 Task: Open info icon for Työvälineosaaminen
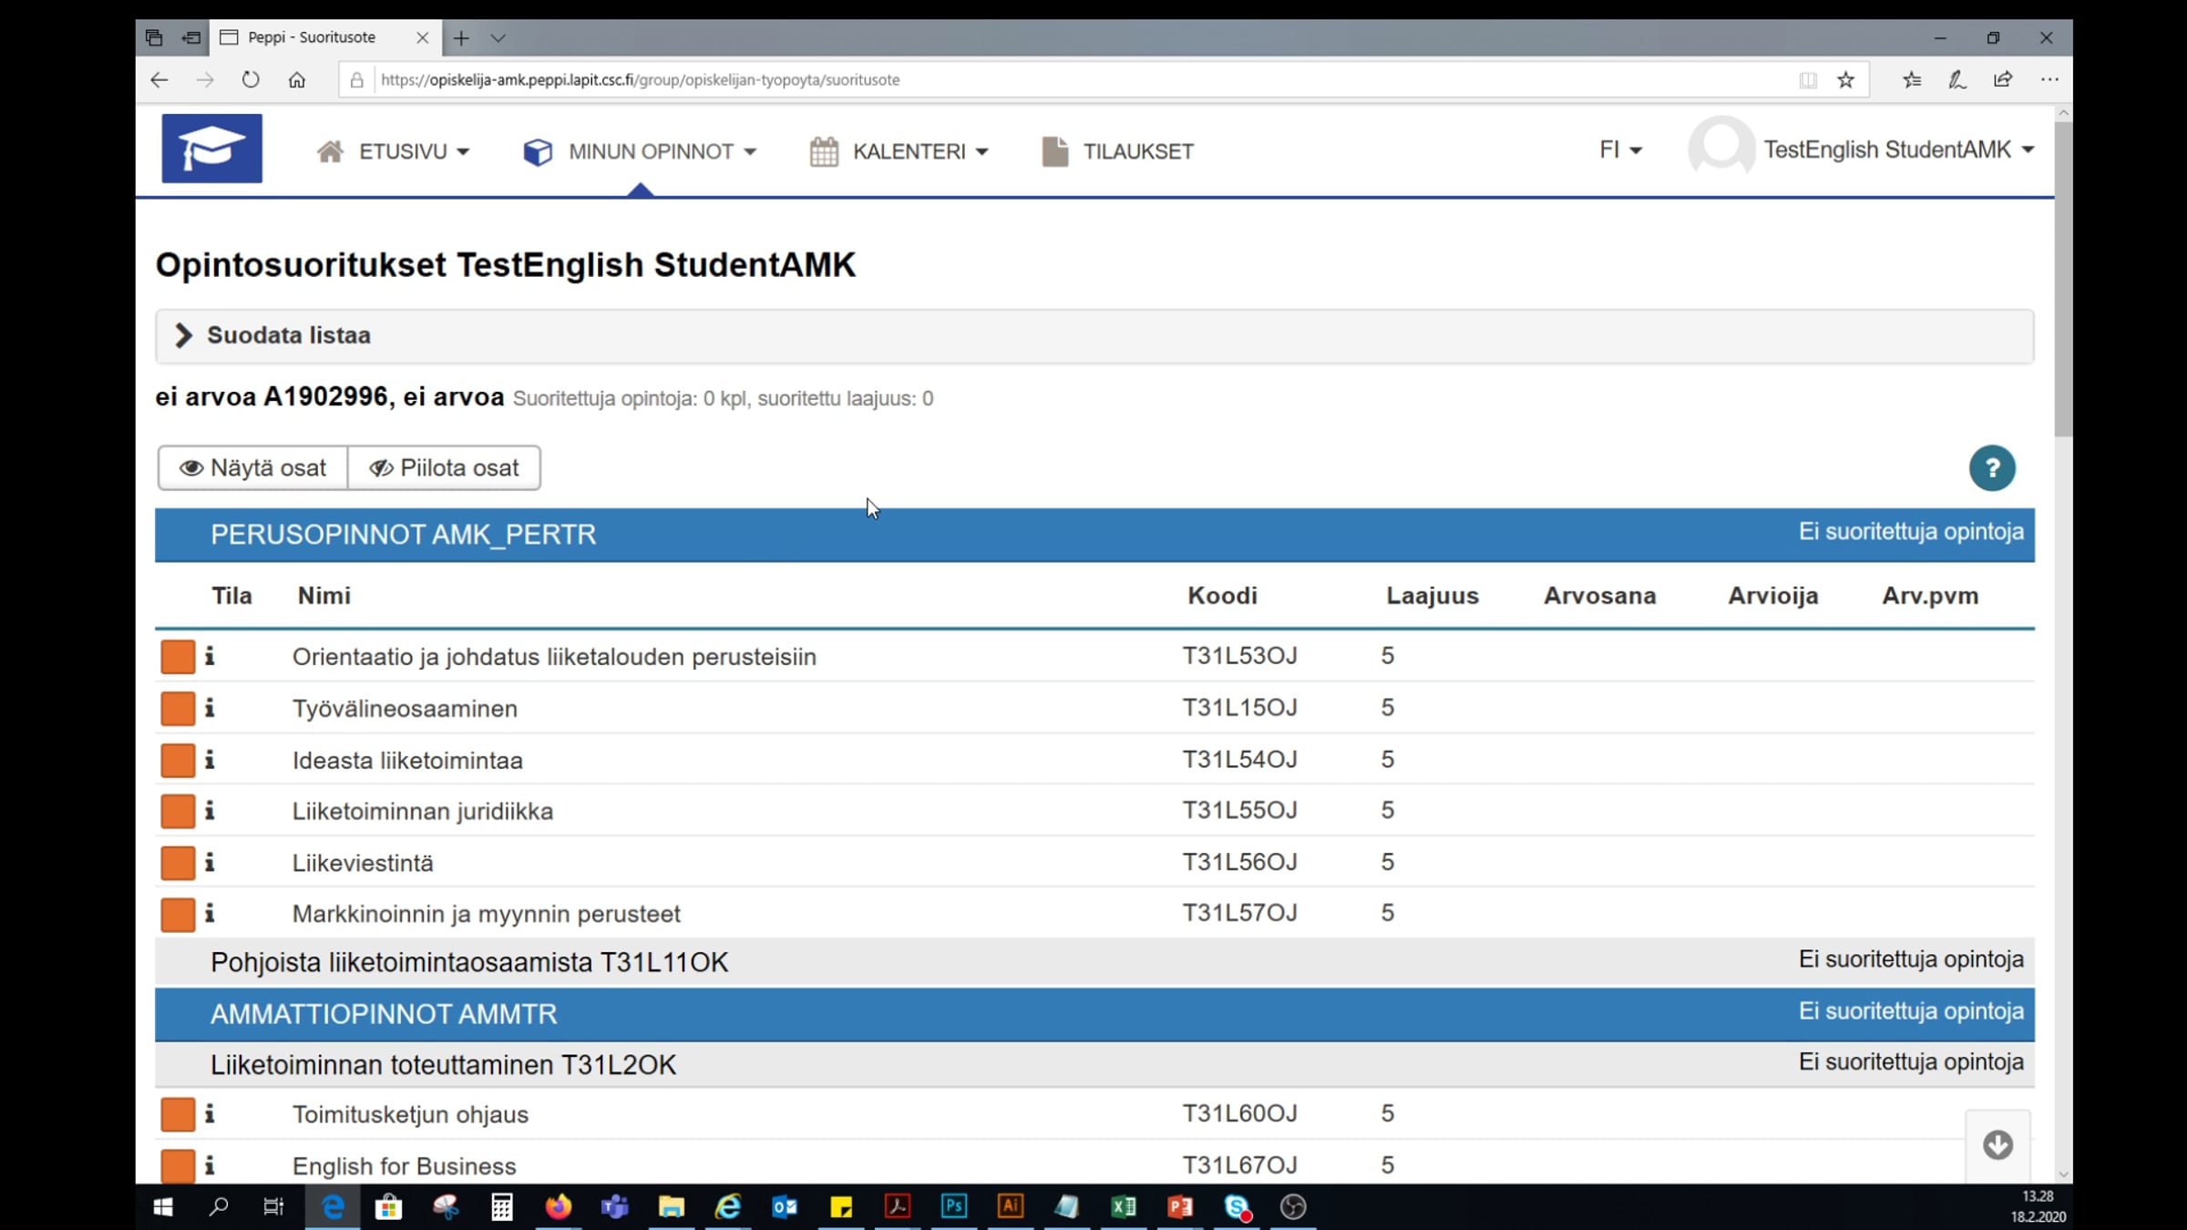pyautogui.click(x=210, y=708)
